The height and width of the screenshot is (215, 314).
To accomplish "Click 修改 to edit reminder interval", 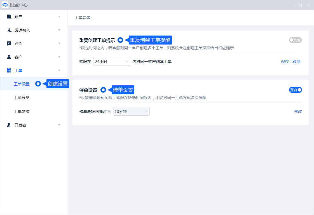I will point(298,111).
